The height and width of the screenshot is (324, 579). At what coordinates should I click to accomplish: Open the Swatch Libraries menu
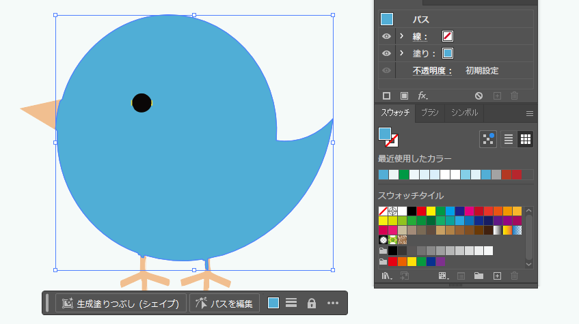(387, 276)
